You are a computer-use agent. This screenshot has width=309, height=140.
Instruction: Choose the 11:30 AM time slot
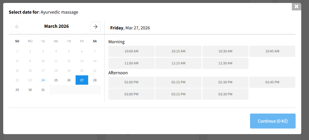[x=225, y=63]
